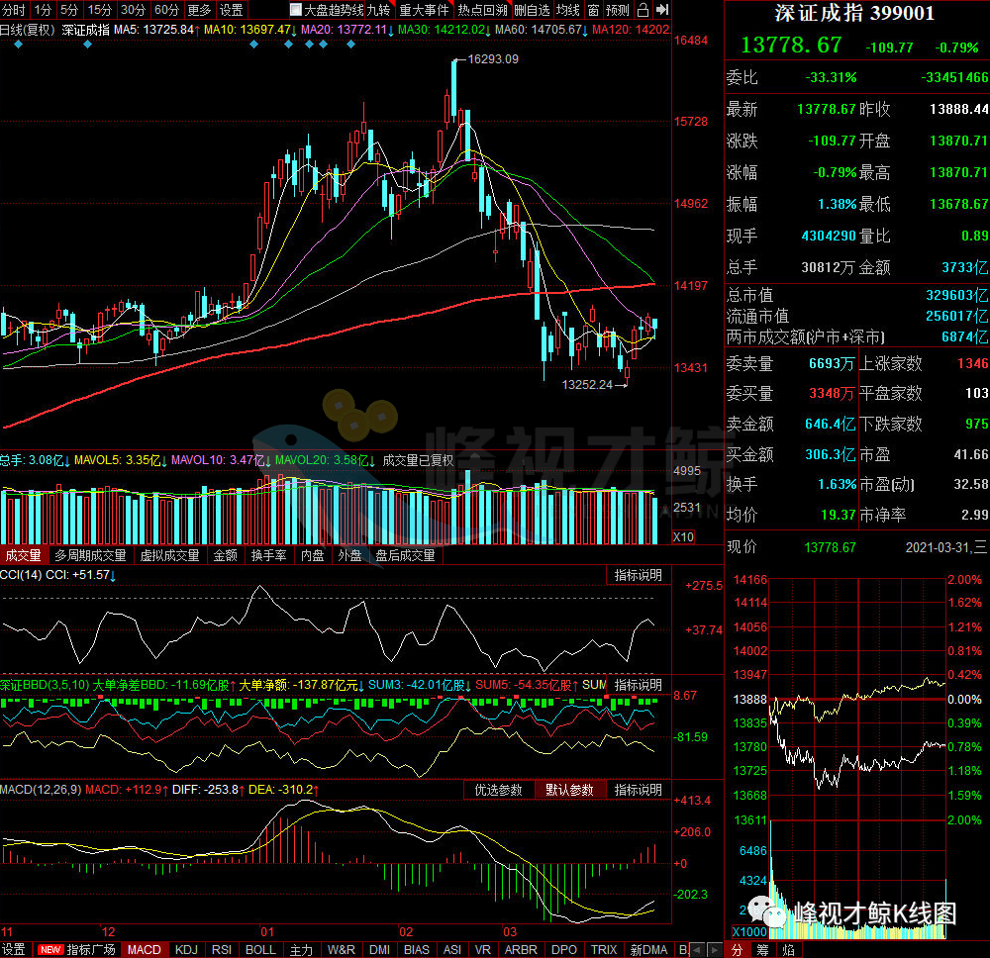The width and height of the screenshot is (990, 958).
Task: Open 指标说明 for MACD panel
Action: click(639, 790)
